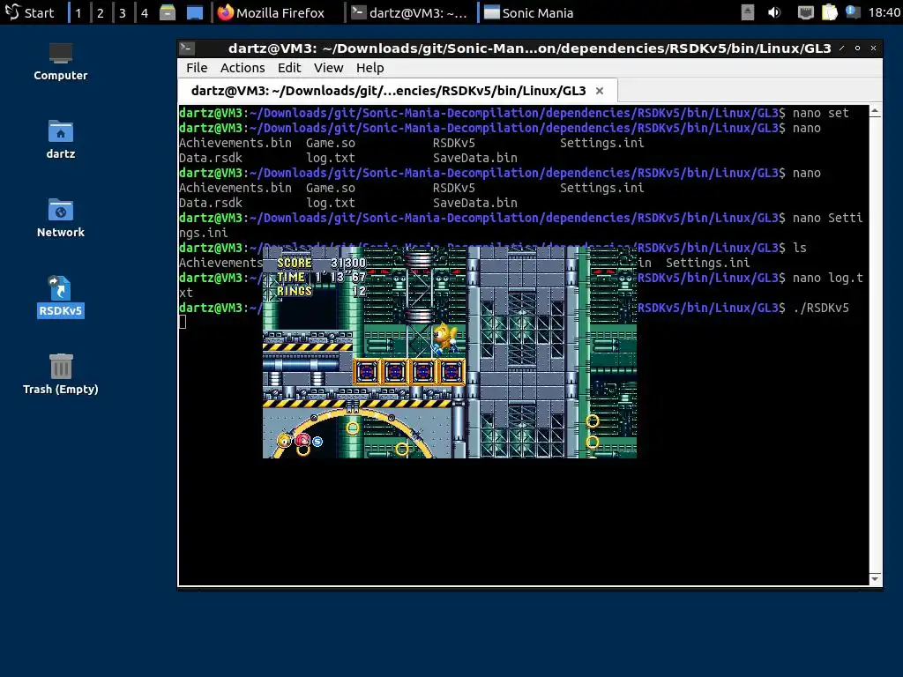Image resolution: width=903 pixels, height=677 pixels.
Task: Click the S lives icon in game
Action: (x=317, y=442)
